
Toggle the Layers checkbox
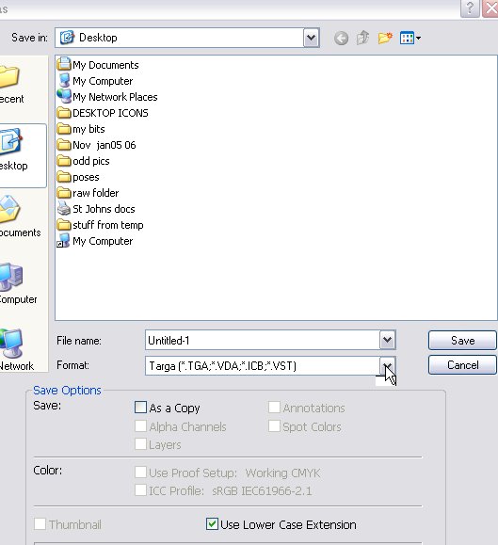pos(141,444)
